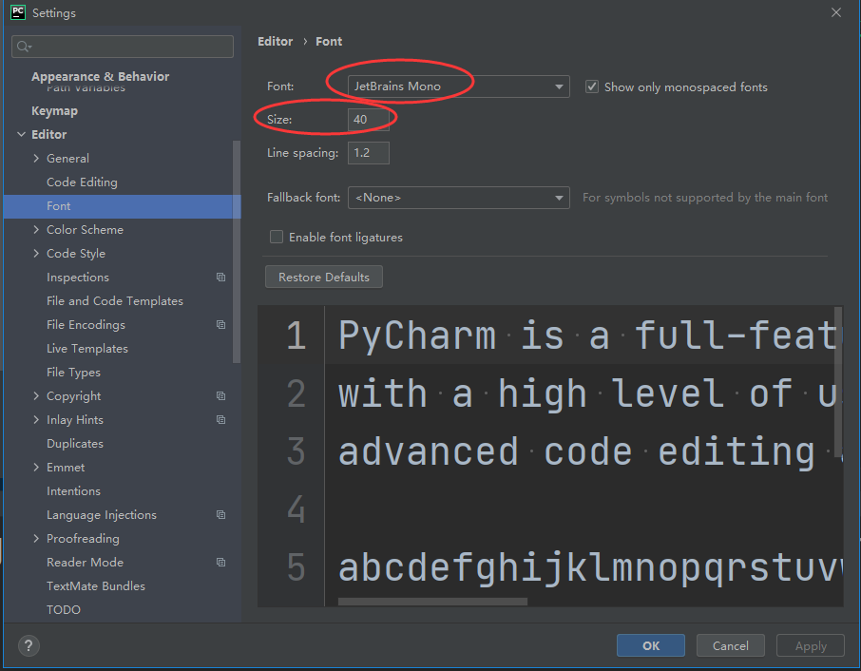Expand the Proofreading node
Viewport: 861px width, 671px height.
pos(36,539)
